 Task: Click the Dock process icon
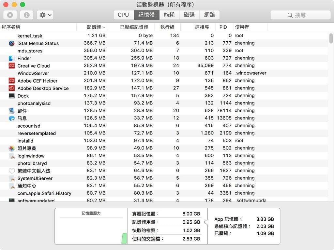pos(12,96)
